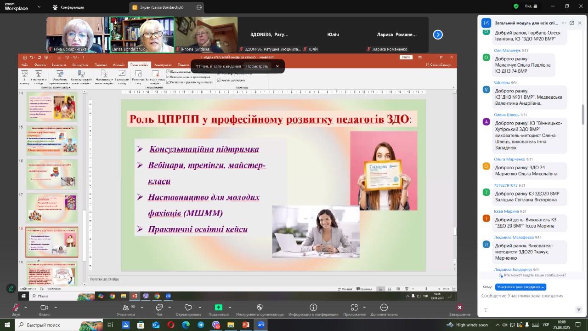Expand arrow beside the Участники button

click(142, 307)
